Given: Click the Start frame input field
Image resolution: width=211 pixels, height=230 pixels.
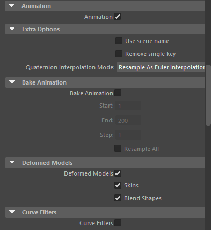Looking at the screenshot, I should [x=128, y=106].
